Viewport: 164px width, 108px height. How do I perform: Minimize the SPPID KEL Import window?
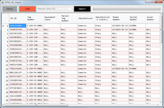coord(148,2)
